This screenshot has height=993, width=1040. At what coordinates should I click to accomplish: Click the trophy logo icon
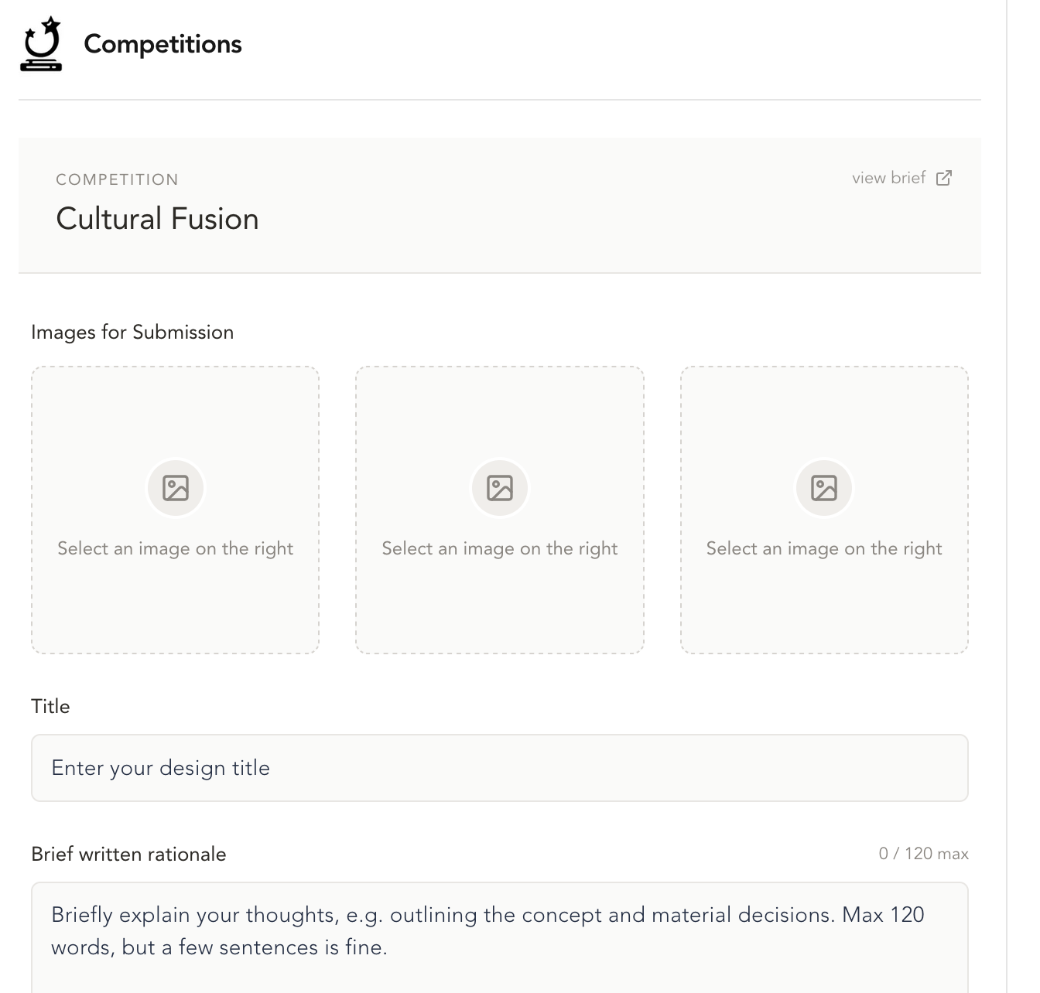[41, 45]
